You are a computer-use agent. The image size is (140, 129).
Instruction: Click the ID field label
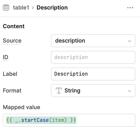tap(5, 57)
